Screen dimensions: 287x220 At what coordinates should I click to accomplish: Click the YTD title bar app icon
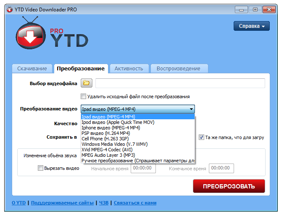point(10,9)
